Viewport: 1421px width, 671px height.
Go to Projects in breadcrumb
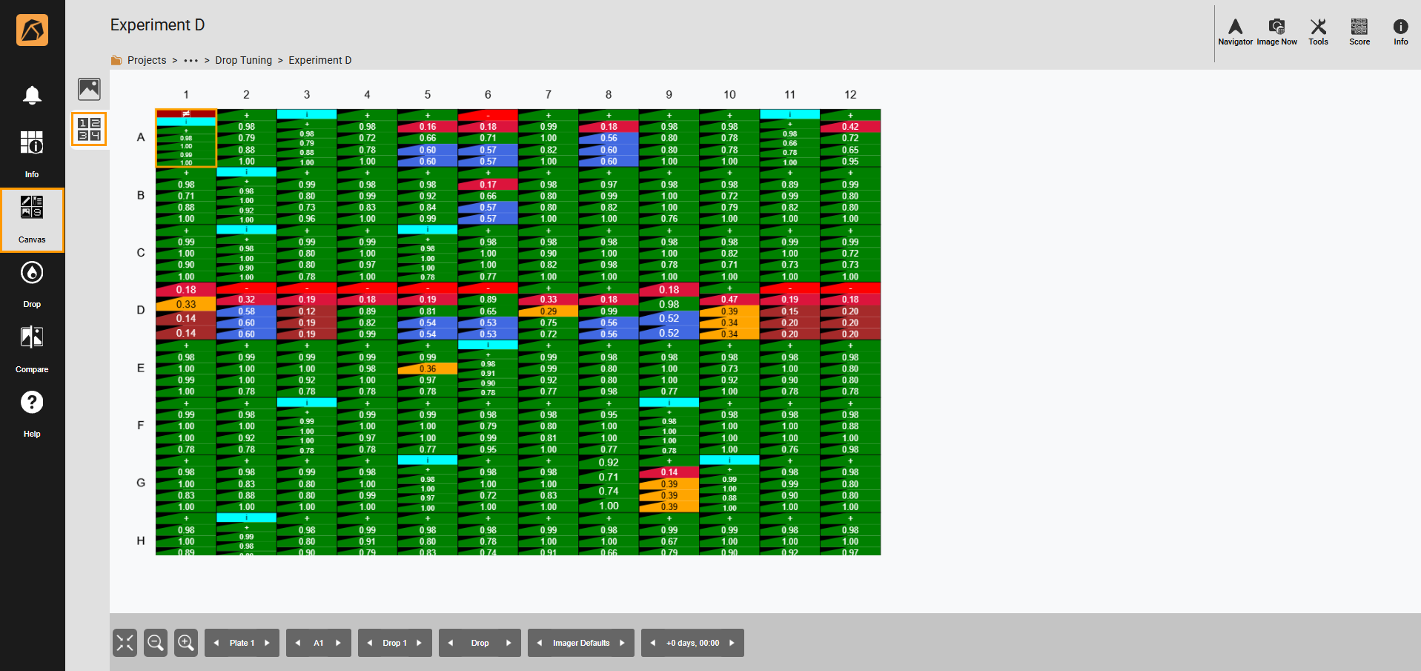pyautogui.click(x=146, y=60)
